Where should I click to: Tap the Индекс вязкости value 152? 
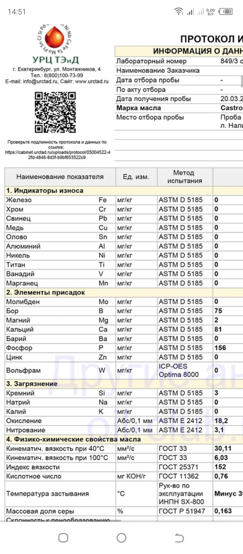pos(220,467)
